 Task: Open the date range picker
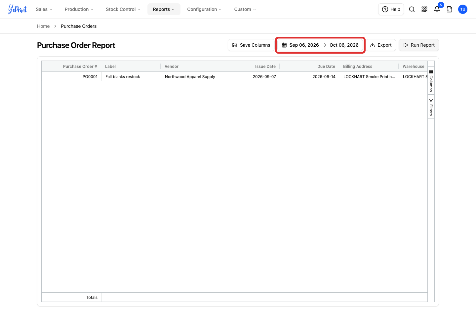tap(320, 45)
